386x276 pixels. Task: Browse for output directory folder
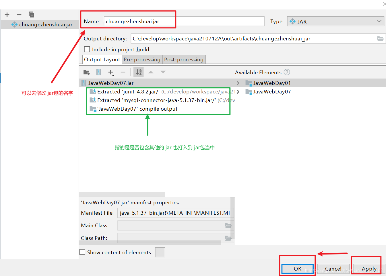(380, 39)
